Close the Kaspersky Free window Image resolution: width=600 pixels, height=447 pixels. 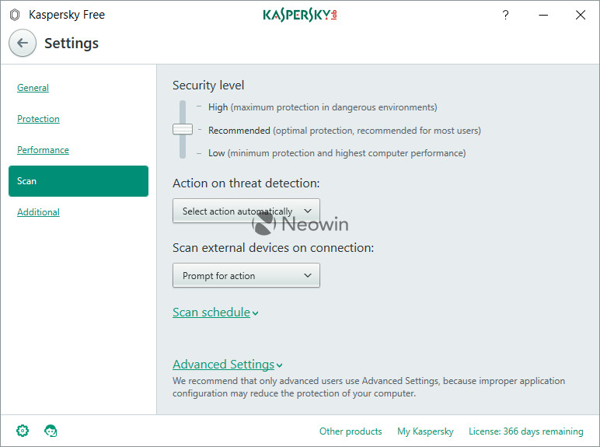pyautogui.click(x=581, y=15)
